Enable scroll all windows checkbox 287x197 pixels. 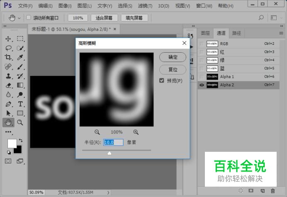(28, 17)
